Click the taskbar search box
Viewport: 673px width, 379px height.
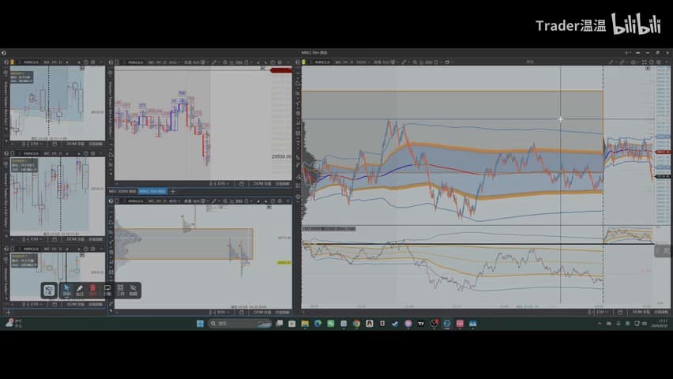point(240,324)
